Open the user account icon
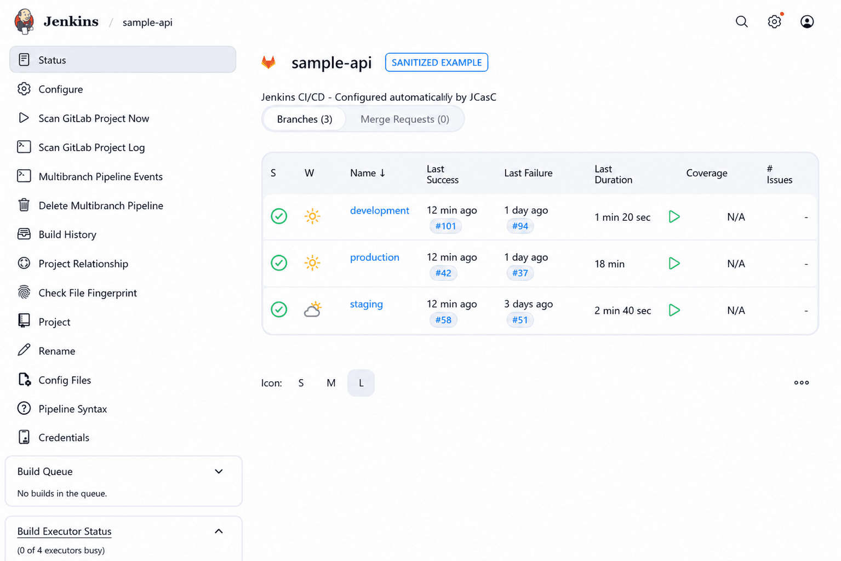Screen dimensions: 841x561 tap(807, 21)
